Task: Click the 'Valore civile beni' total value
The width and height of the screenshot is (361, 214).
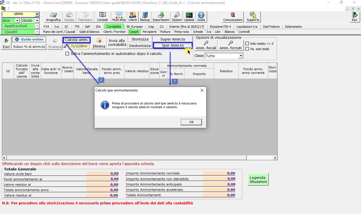Action: 103,174
